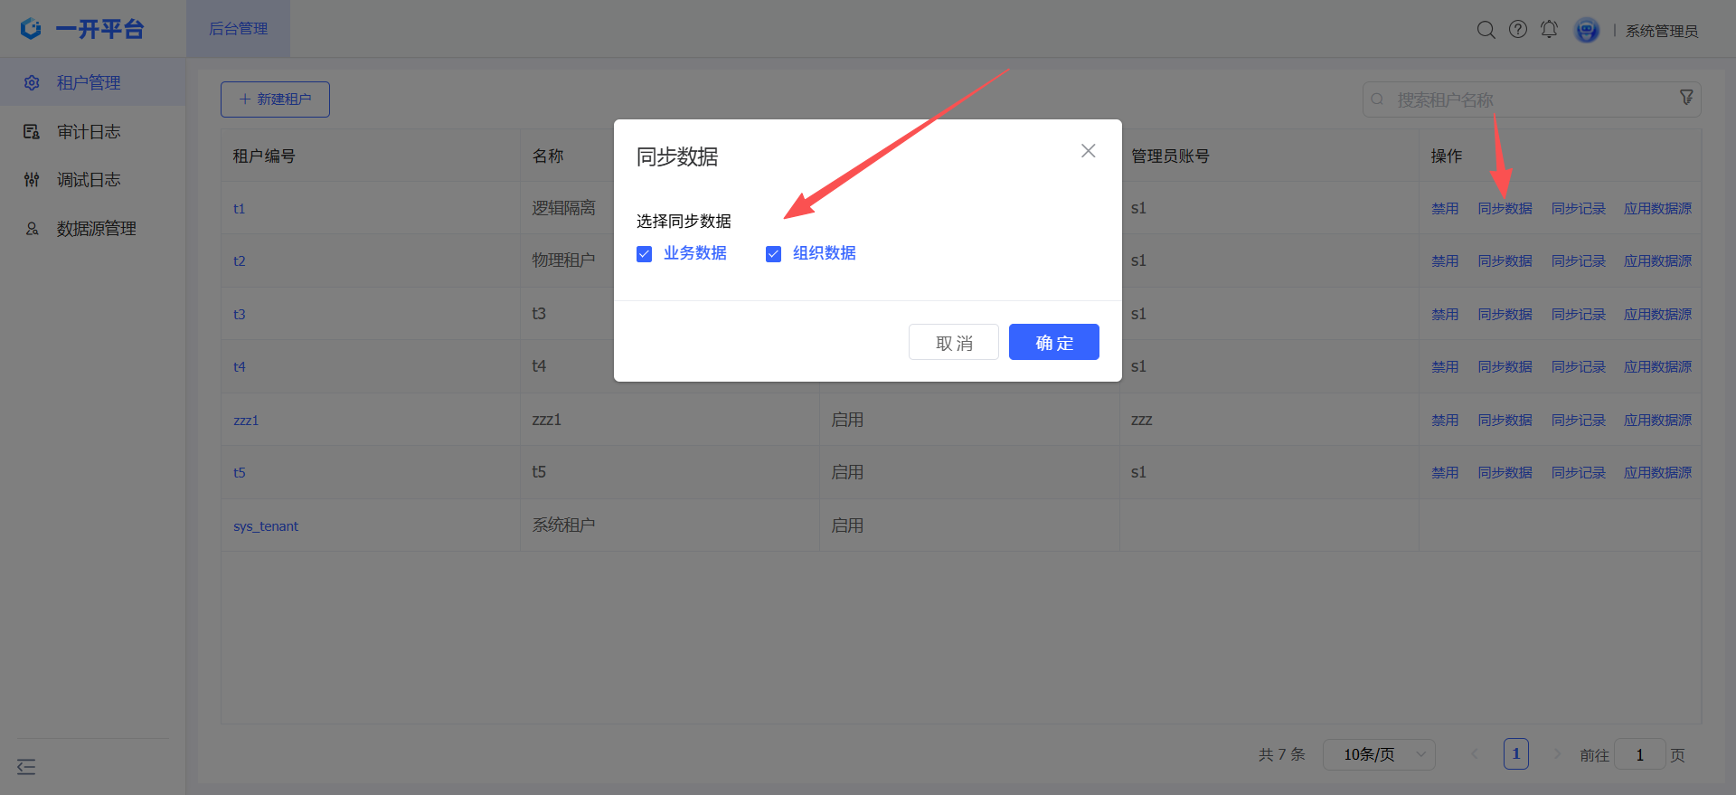Click the 搜索租户名称 search field
1736x795 pixels.
pos(1532,99)
